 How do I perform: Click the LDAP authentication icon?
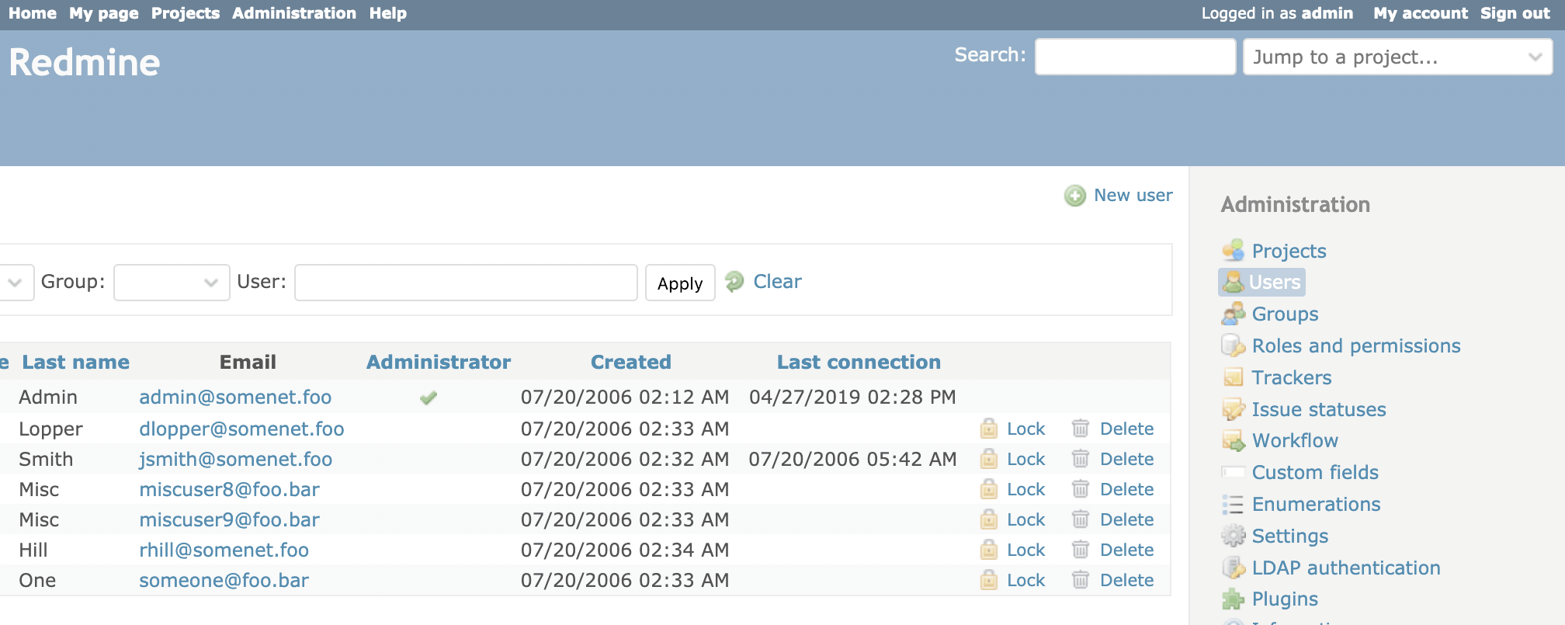tap(1233, 568)
